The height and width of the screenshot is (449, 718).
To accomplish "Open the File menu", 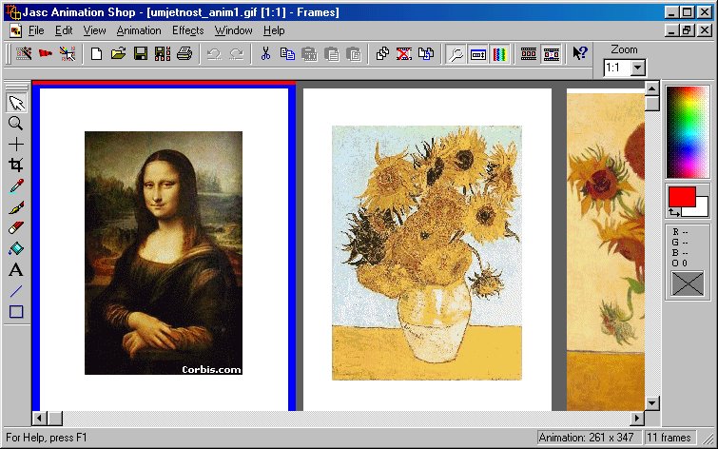I will (36, 30).
